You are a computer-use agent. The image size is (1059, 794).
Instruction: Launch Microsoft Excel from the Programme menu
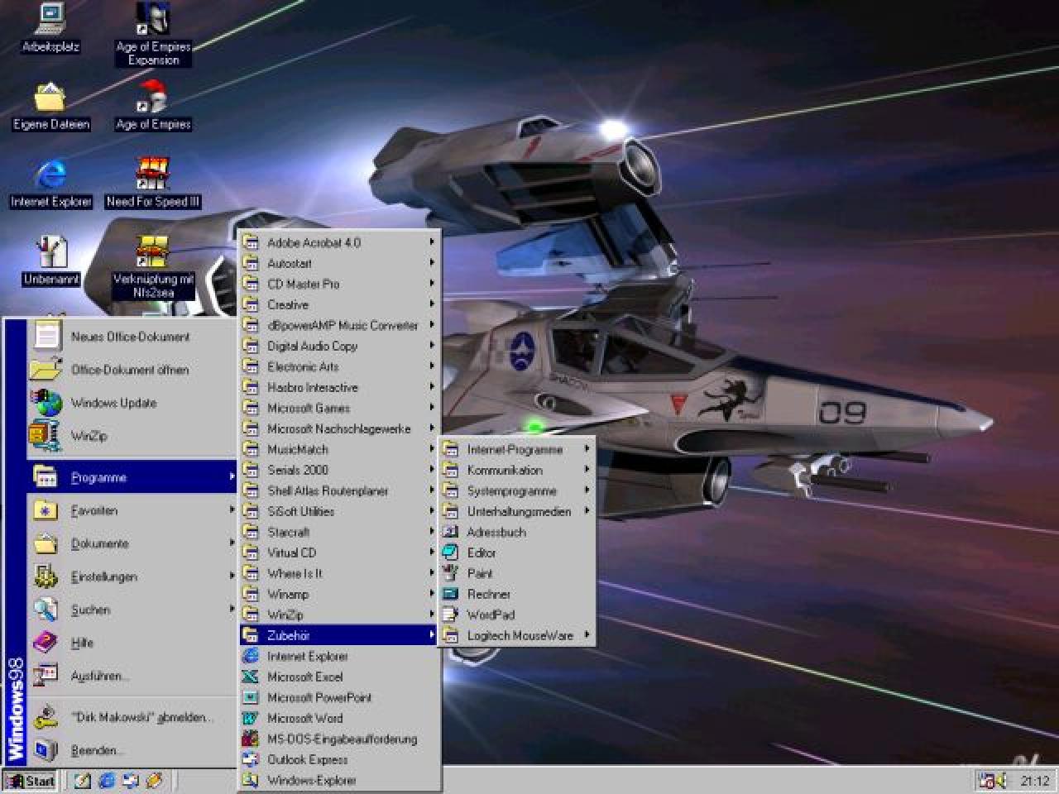click(x=339, y=677)
